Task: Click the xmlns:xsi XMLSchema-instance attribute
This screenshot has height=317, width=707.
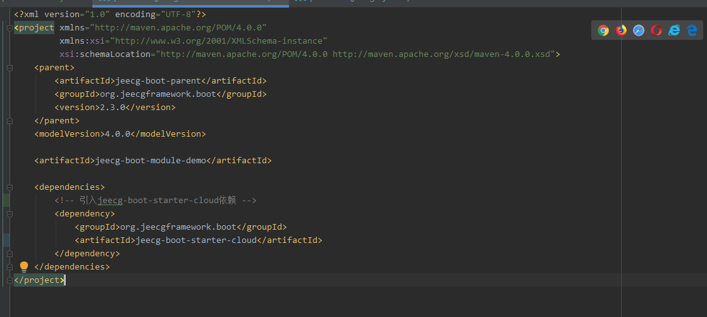Action: pyautogui.click(x=194, y=41)
